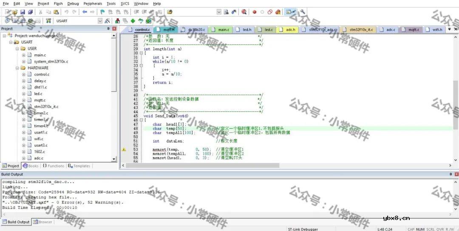Open the Configuration wrench icon
The image size is (459, 231).
click(x=303, y=12)
